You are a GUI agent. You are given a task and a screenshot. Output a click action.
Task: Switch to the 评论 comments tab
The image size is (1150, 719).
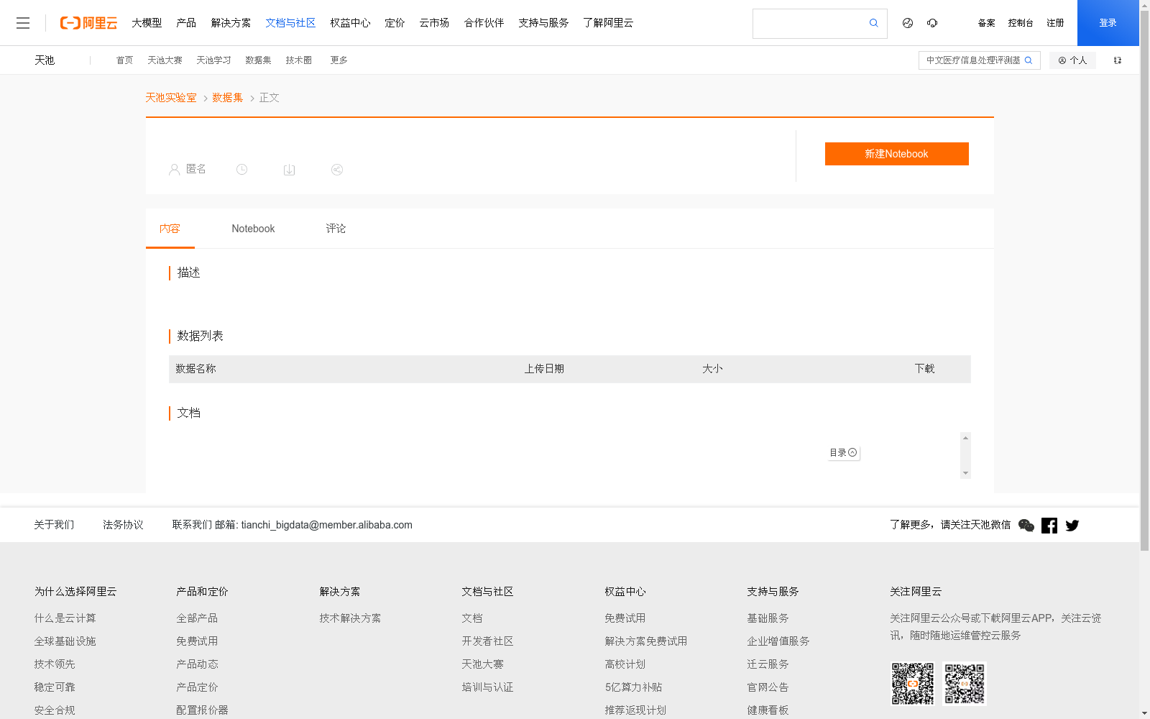tap(336, 229)
